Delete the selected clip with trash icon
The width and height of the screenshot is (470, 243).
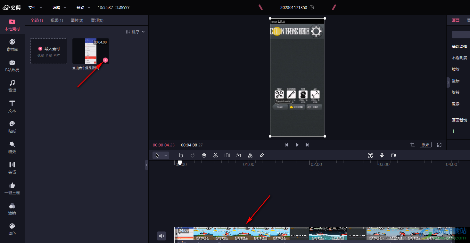coord(204,155)
